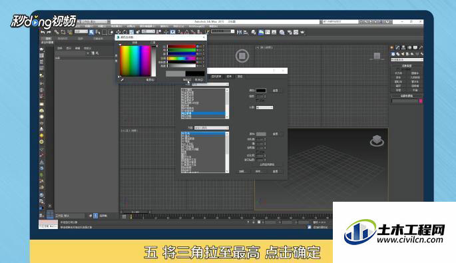Open the Elements dropdown in Customize dialog
Screen dimensions: 456x263
pos(210,85)
